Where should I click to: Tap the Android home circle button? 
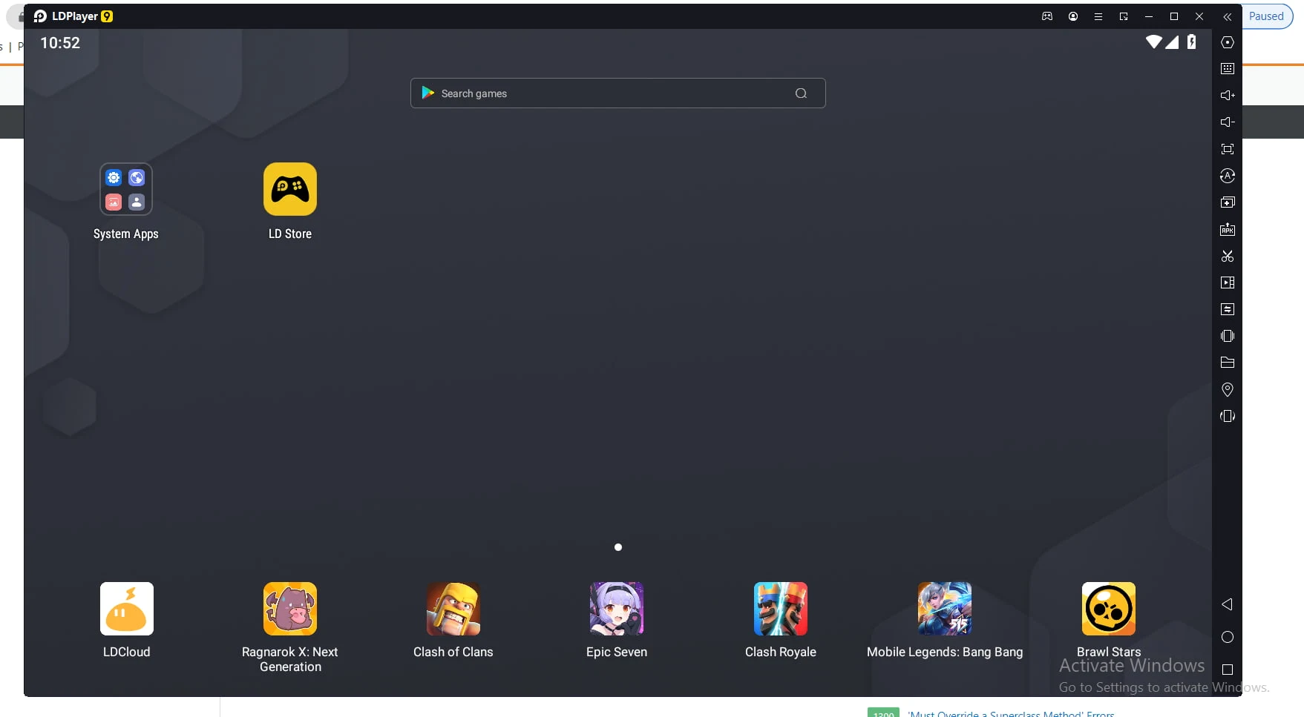pyautogui.click(x=1228, y=637)
